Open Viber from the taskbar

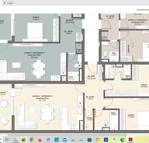coord(48,139)
